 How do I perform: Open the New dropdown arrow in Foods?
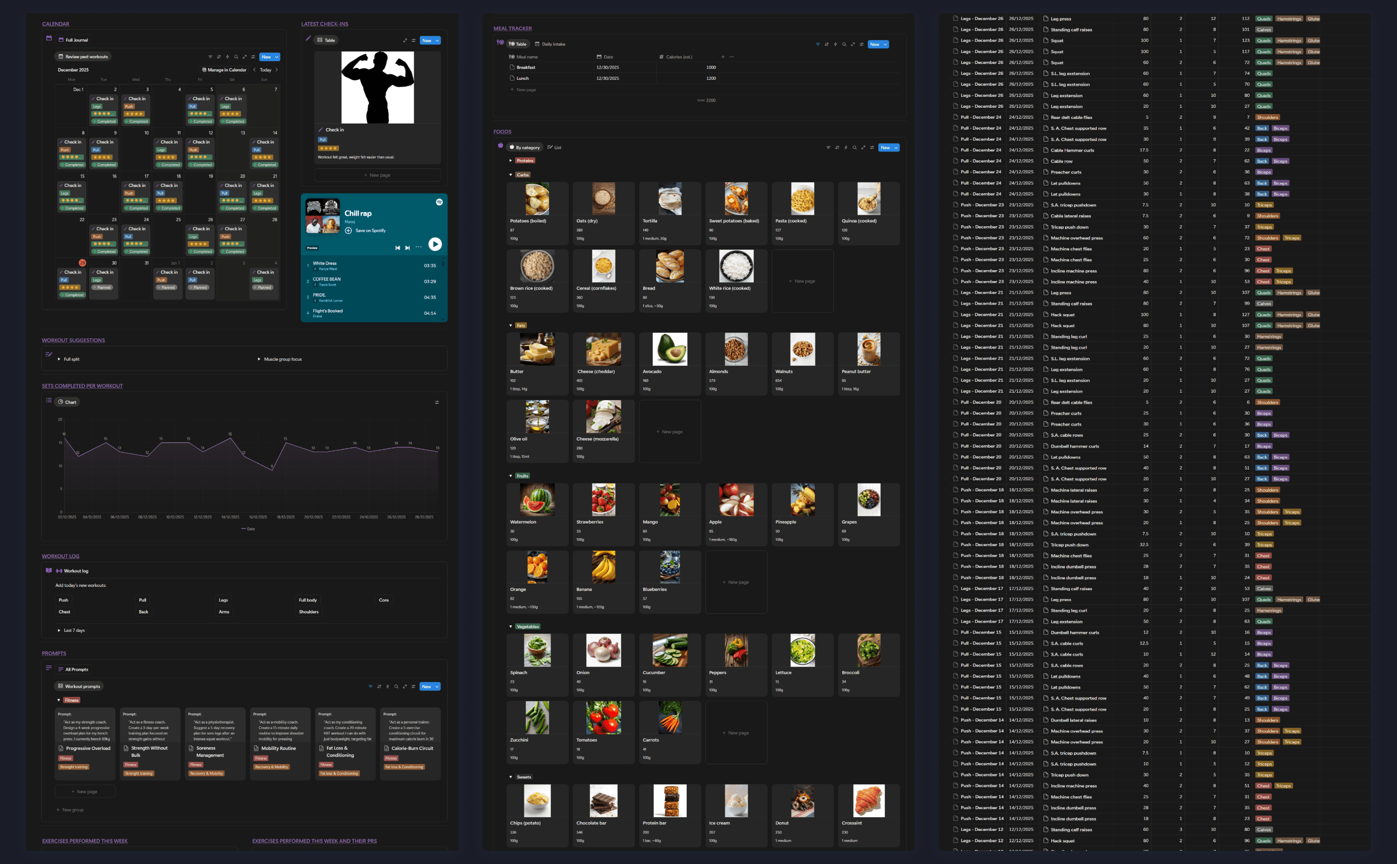coord(896,148)
